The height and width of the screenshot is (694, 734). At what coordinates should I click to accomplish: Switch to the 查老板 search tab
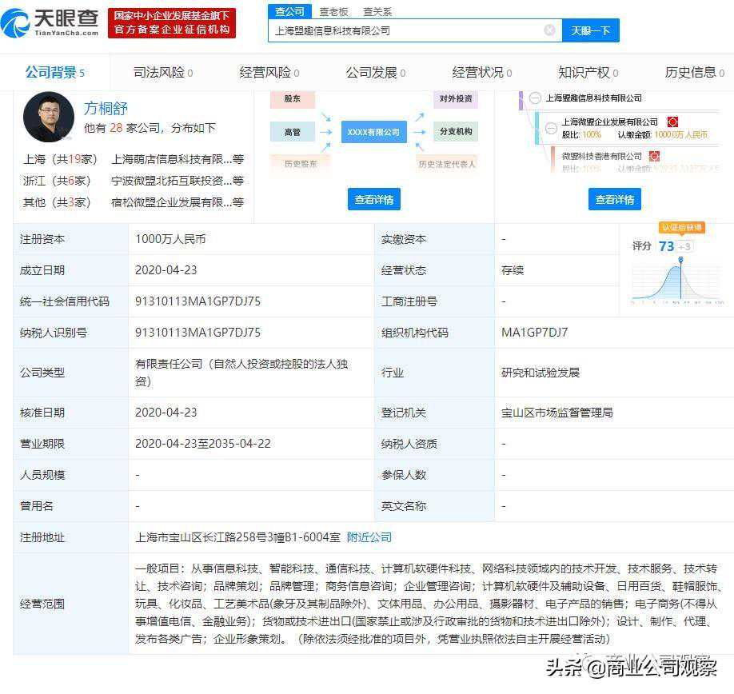point(333,11)
